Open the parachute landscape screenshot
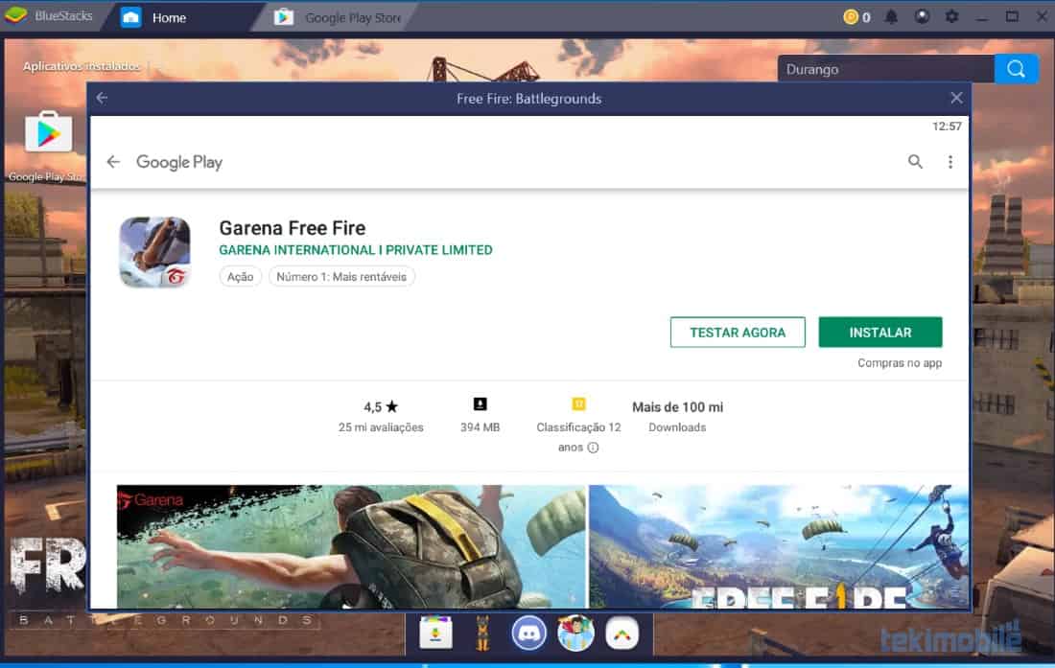1055x668 pixels. (x=779, y=547)
